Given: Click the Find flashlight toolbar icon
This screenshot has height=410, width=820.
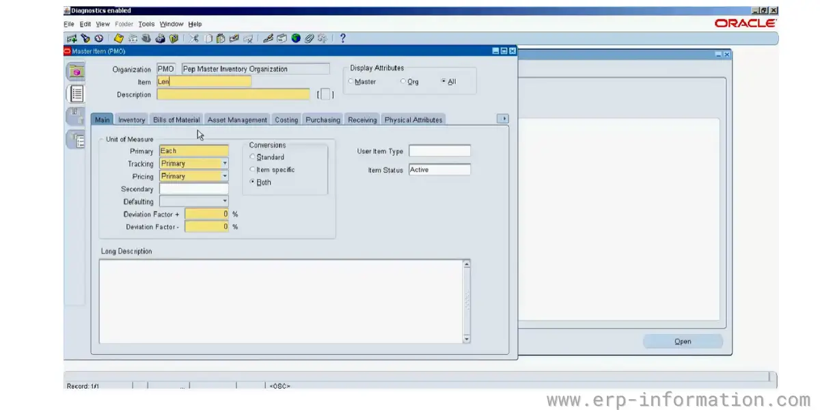Looking at the screenshot, I should pos(85,38).
